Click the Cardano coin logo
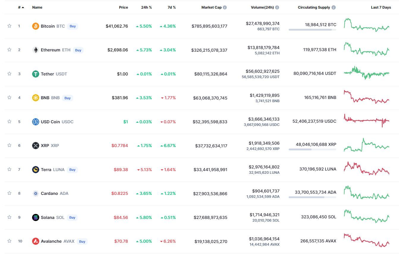The height and width of the screenshot is (254, 399). point(36,193)
